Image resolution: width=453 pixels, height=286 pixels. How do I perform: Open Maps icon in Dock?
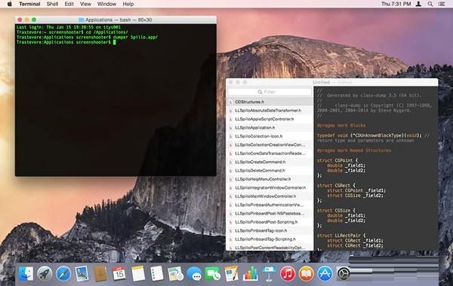point(176,273)
